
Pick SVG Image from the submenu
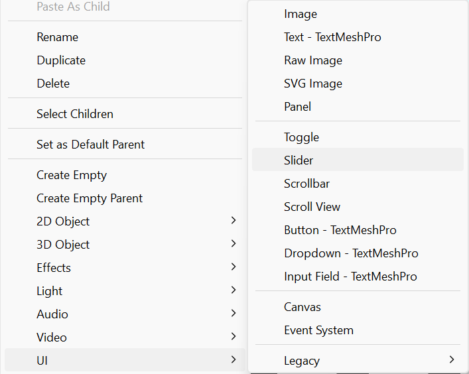313,84
